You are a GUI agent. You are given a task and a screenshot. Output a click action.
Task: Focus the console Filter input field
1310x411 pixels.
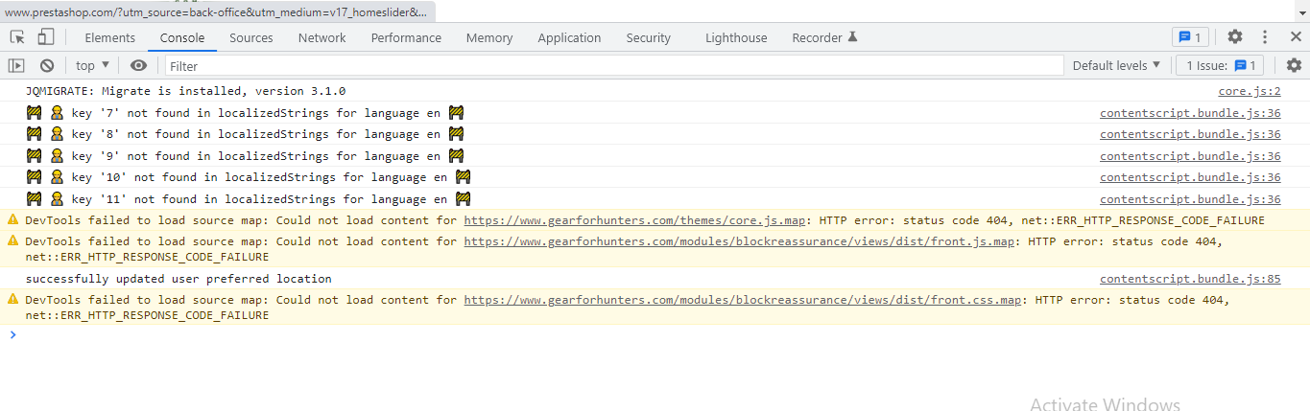(614, 65)
